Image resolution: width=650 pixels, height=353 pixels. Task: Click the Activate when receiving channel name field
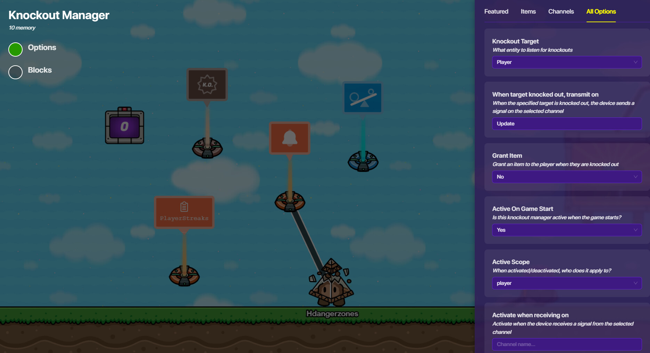click(x=567, y=344)
